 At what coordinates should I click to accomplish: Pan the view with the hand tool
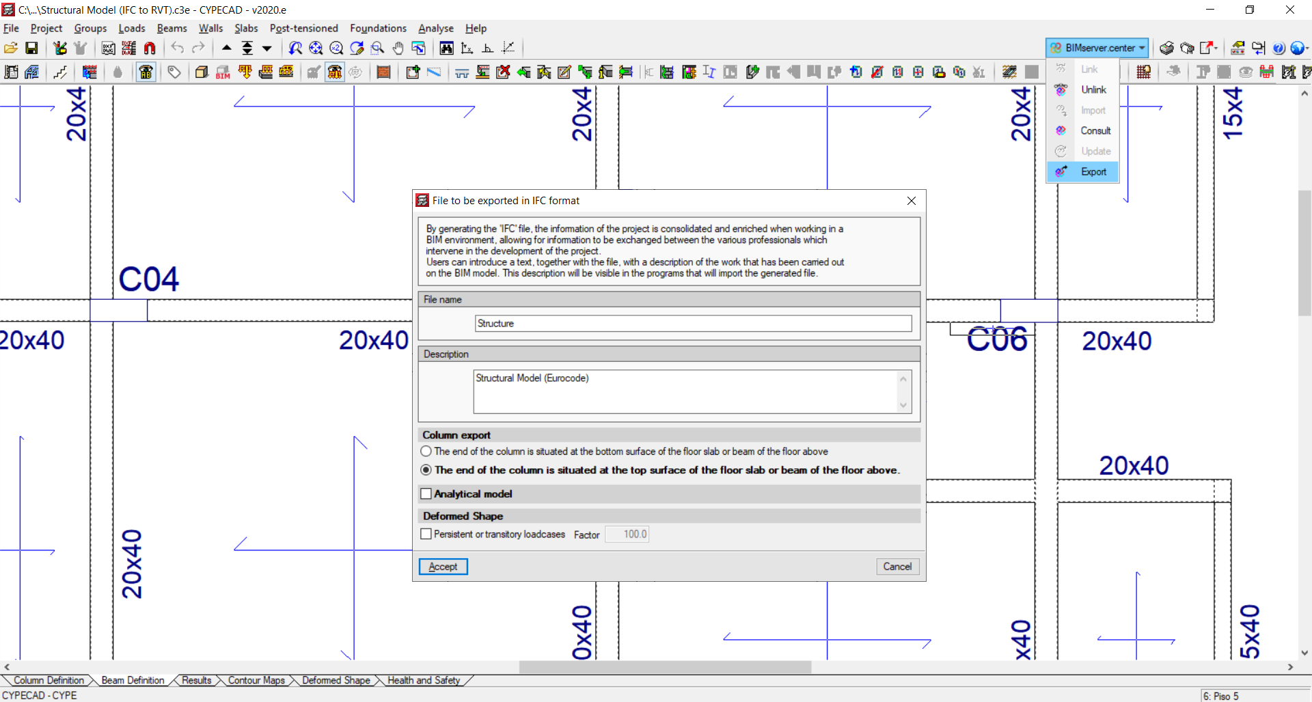(x=398, y=48)
